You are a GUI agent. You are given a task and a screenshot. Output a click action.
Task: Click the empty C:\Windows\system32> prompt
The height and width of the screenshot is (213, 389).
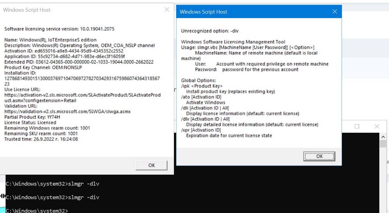point(37,211)
